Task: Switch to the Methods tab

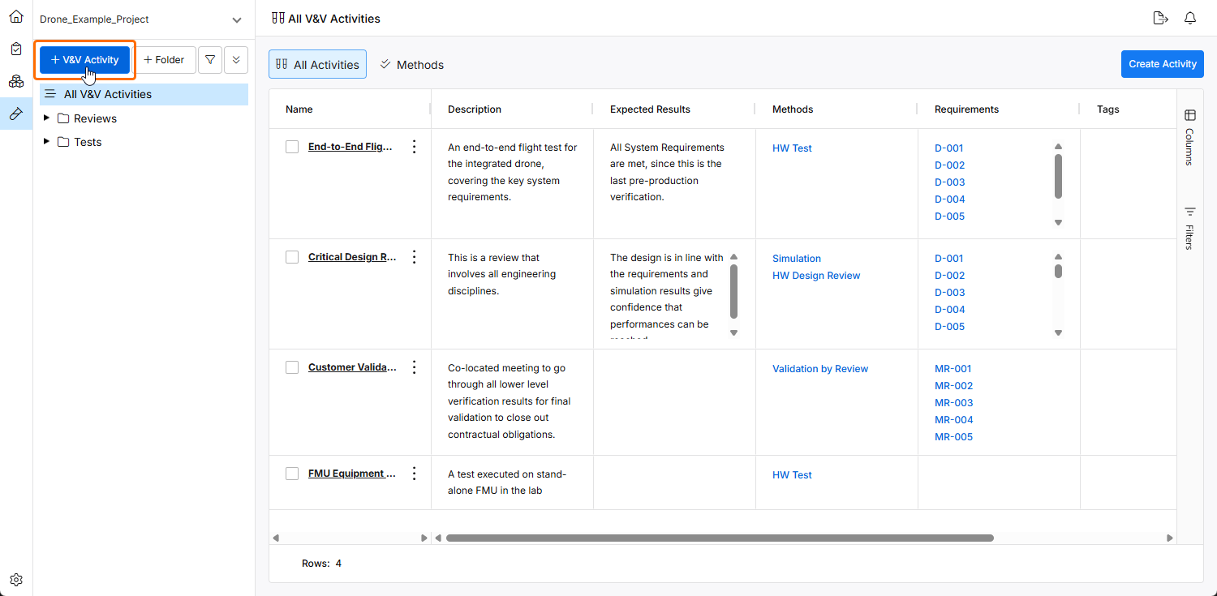Action: (412, 65)
